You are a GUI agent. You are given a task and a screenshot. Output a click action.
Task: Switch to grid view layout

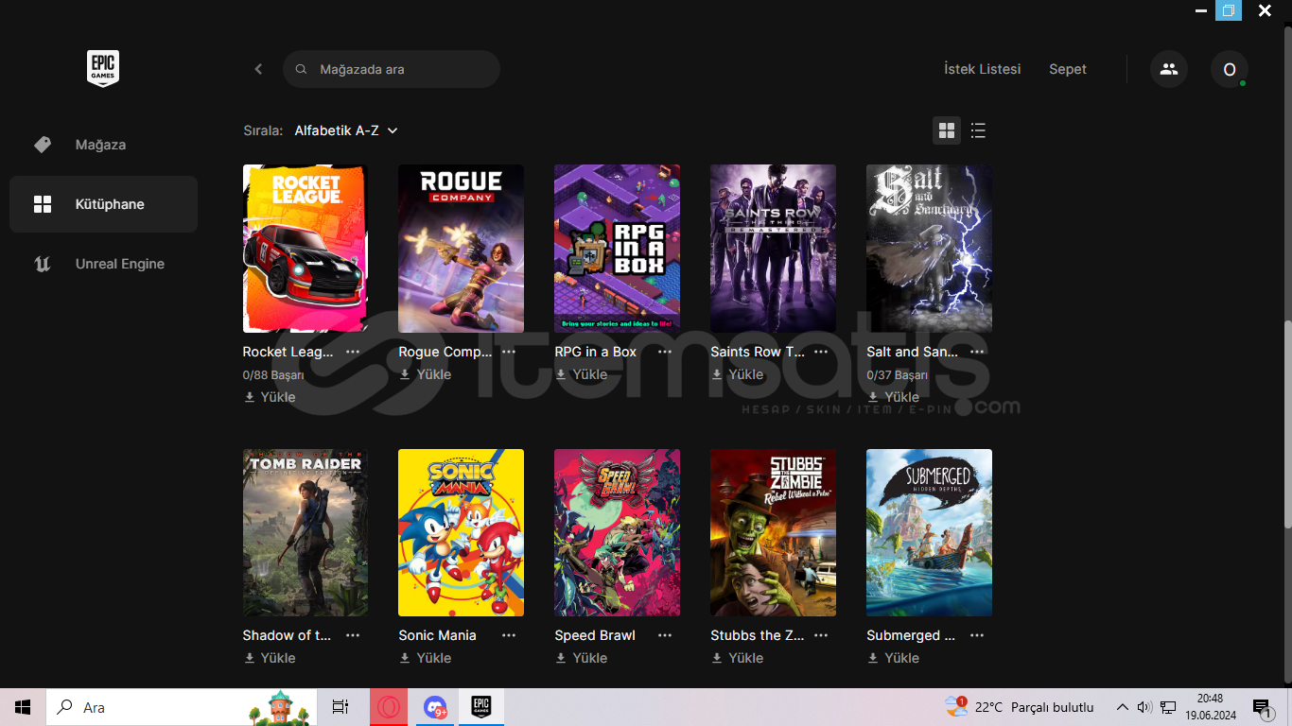click(x=947, y=130)
